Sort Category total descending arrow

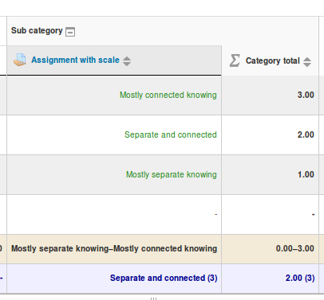(x=307, y=64)
